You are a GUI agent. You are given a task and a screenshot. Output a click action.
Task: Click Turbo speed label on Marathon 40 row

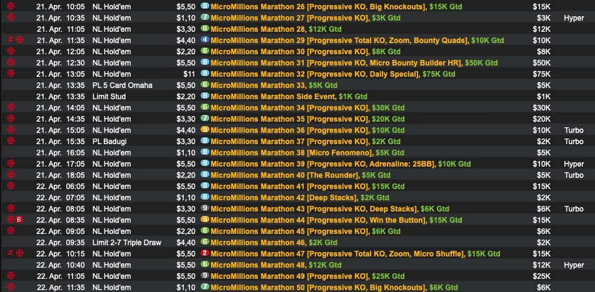pos(574,175)
